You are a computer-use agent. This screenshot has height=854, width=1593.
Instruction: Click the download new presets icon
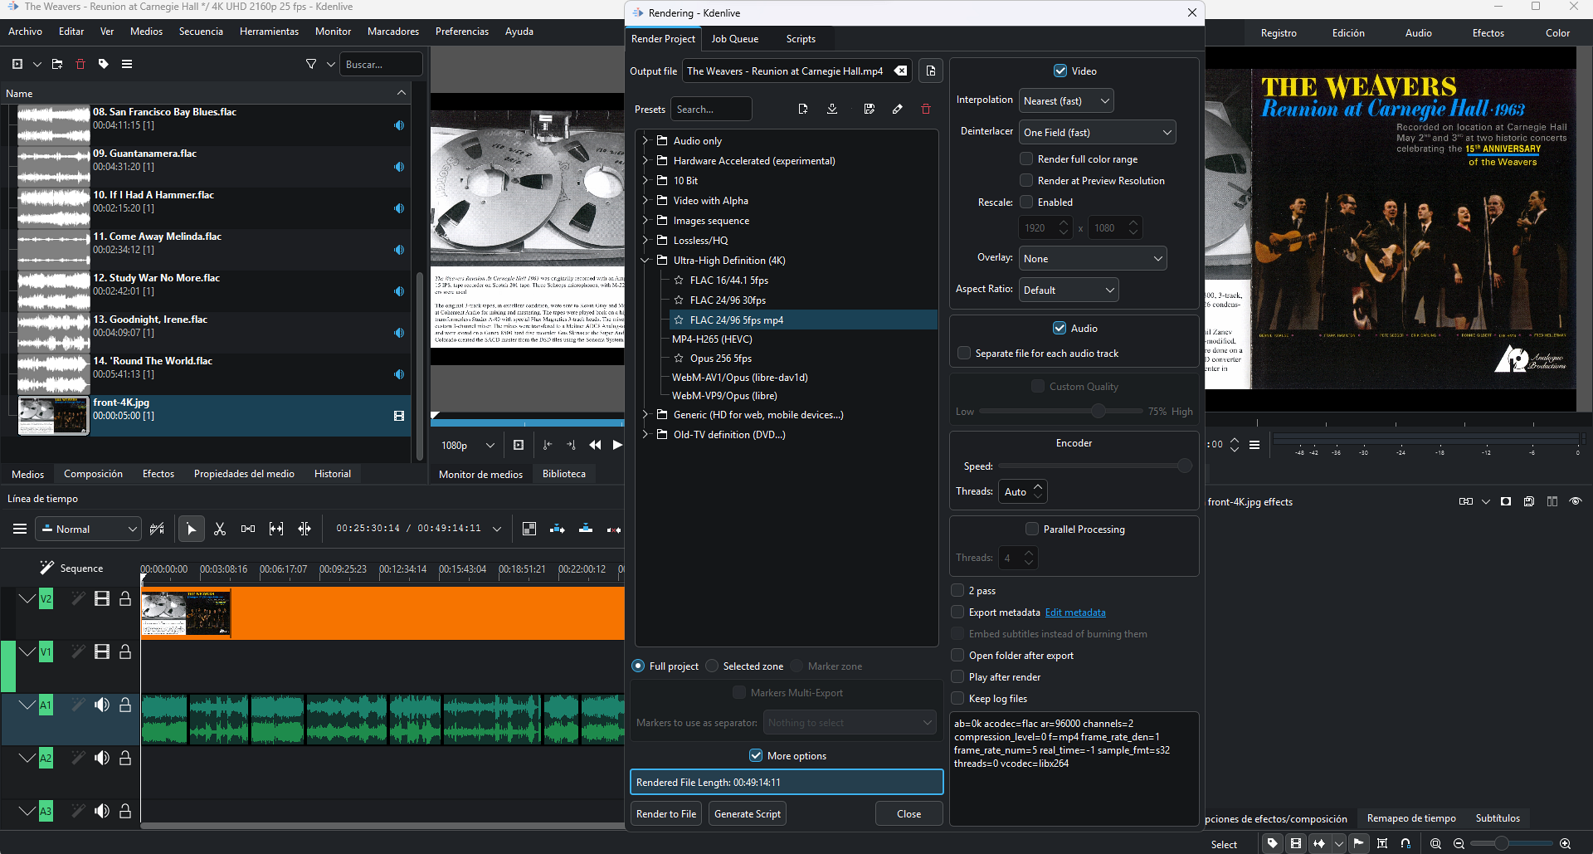(x=832, y=110)
